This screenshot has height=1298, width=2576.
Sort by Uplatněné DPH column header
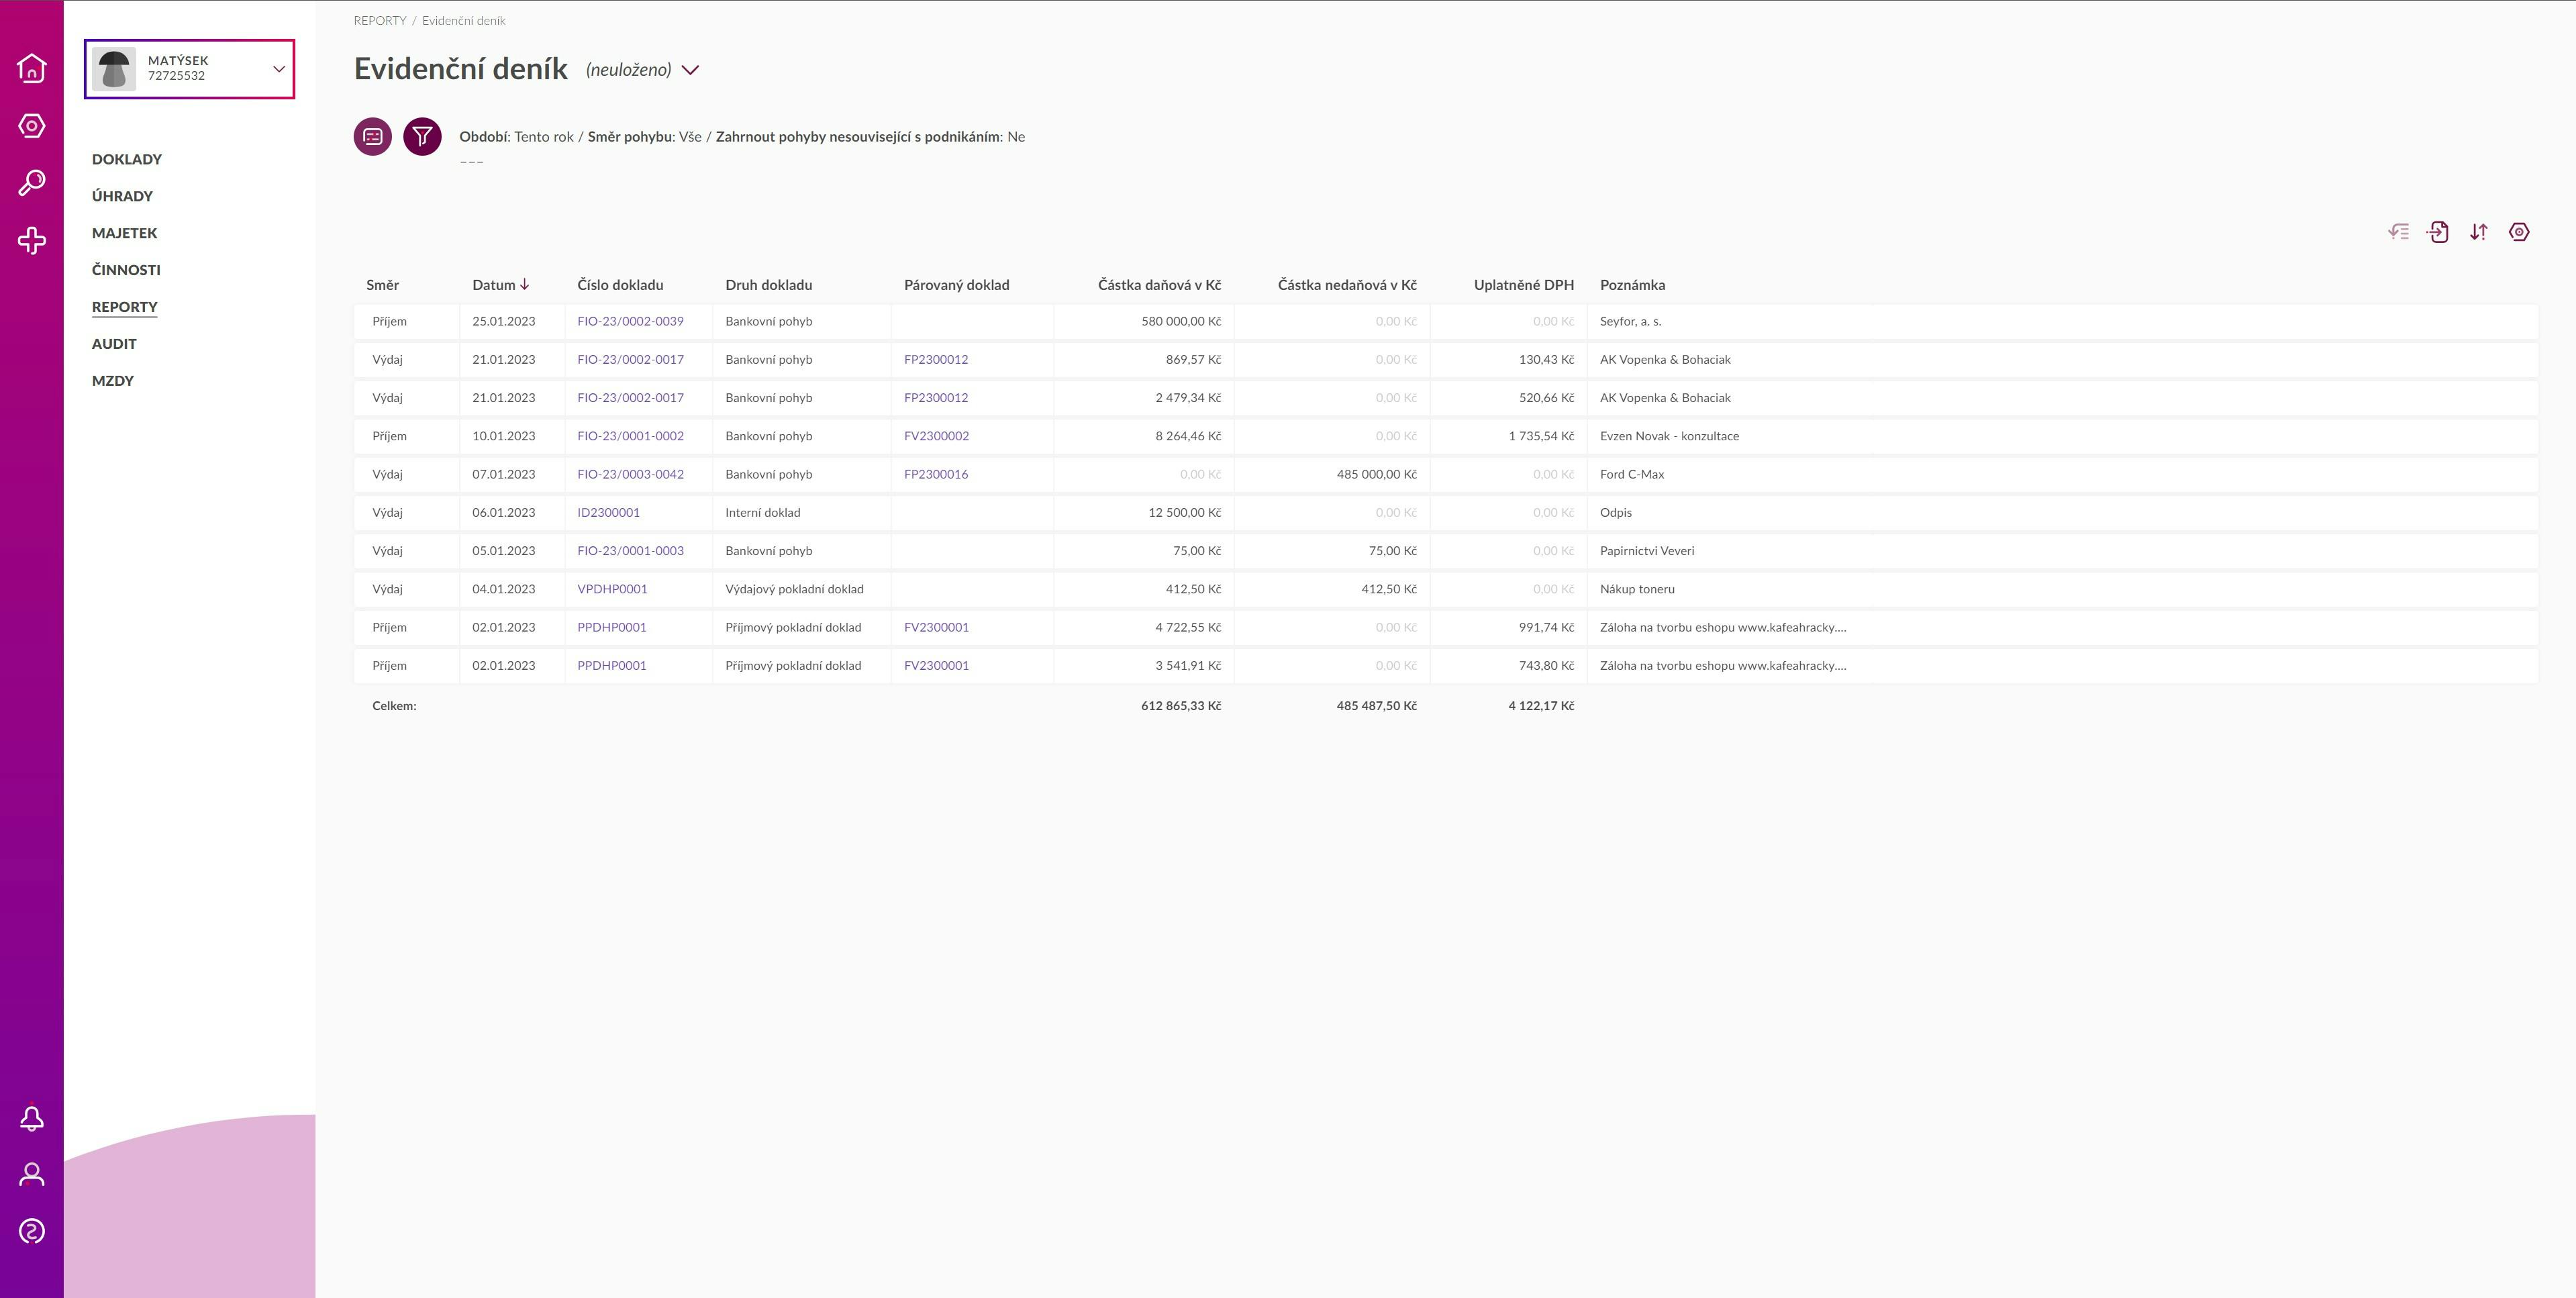pos(1524,285)
